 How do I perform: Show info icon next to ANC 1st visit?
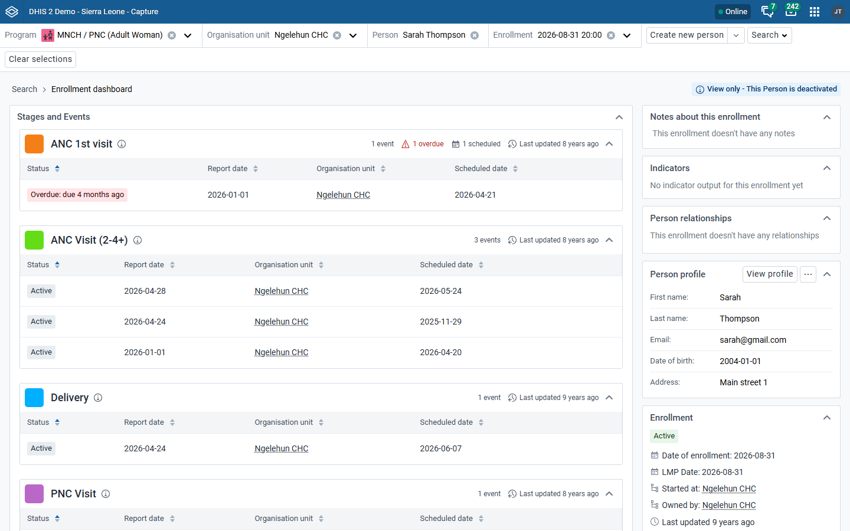click(x=122, y=144)
